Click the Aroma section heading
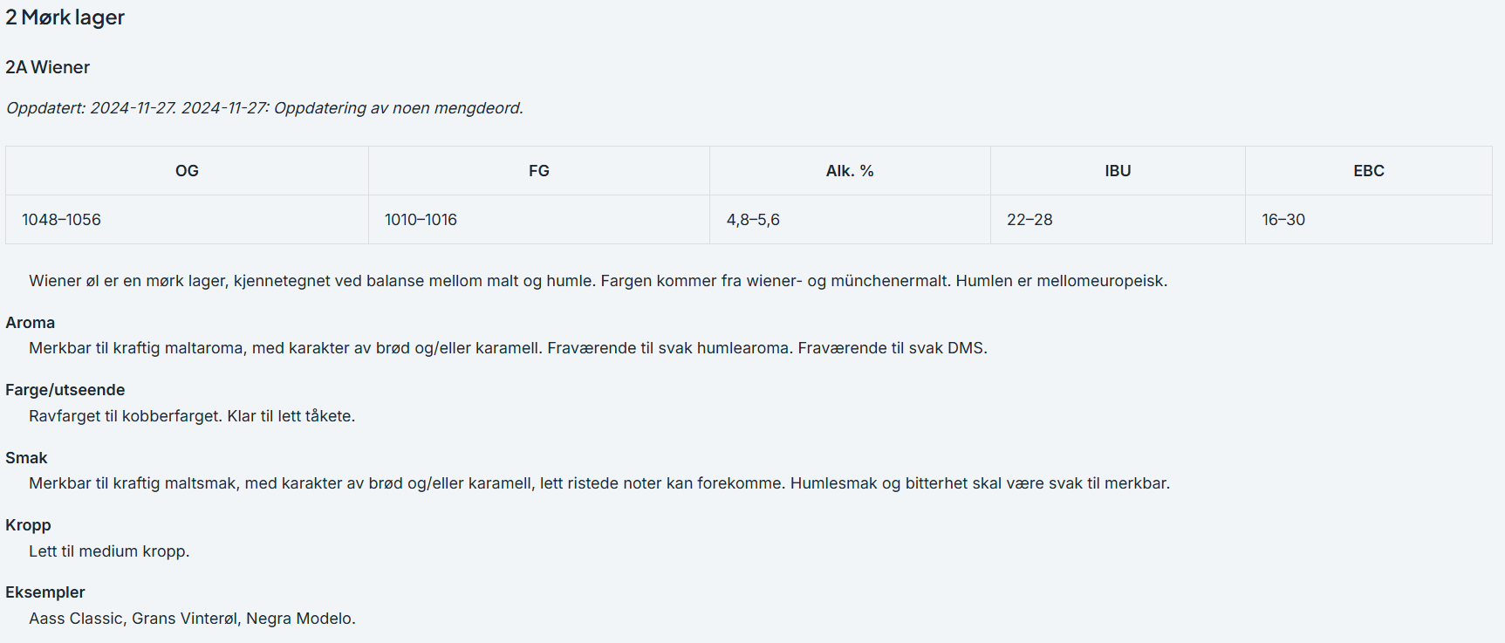This screenshot has width=1505, height=643. (x=30, y=323)
